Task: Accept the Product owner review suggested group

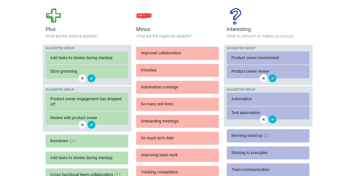Action: tap(273, 78)
